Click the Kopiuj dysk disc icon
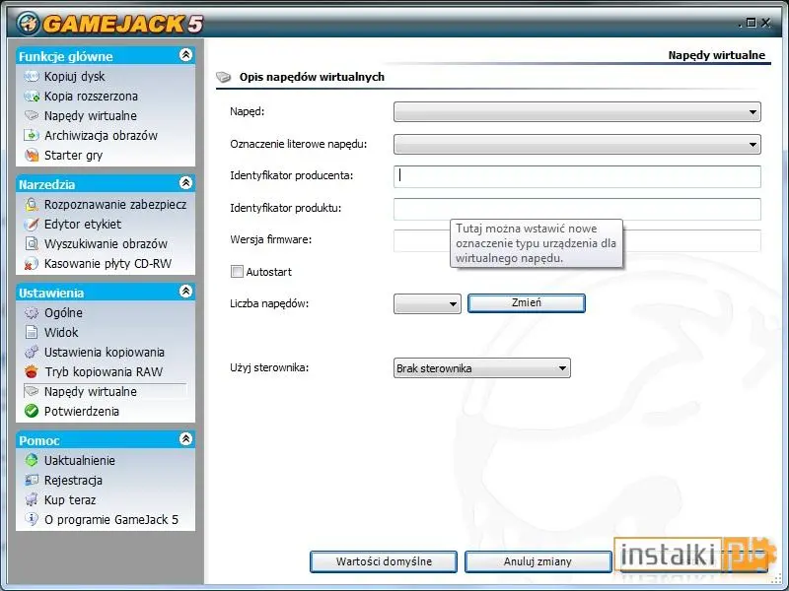The width and height of the screenshot is (789, 591). pyautogui.click(x=32, y=77)
